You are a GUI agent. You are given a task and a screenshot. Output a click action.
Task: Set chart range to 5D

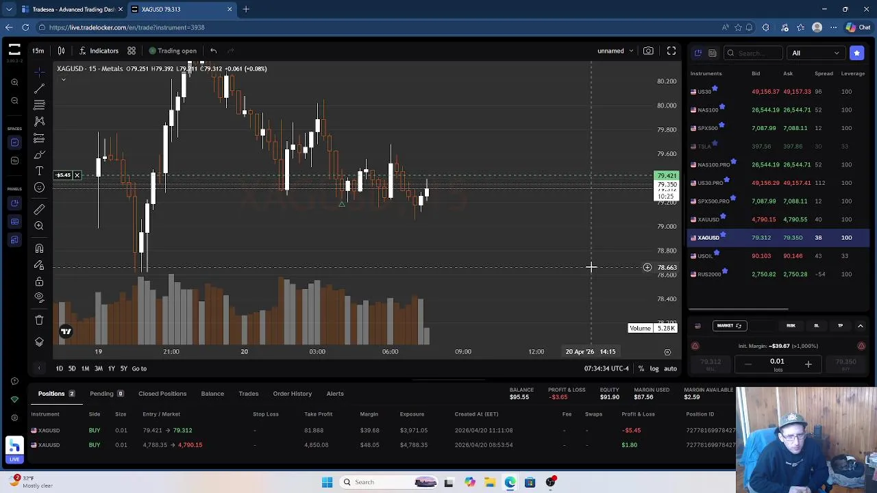click(x=72, y=368)
